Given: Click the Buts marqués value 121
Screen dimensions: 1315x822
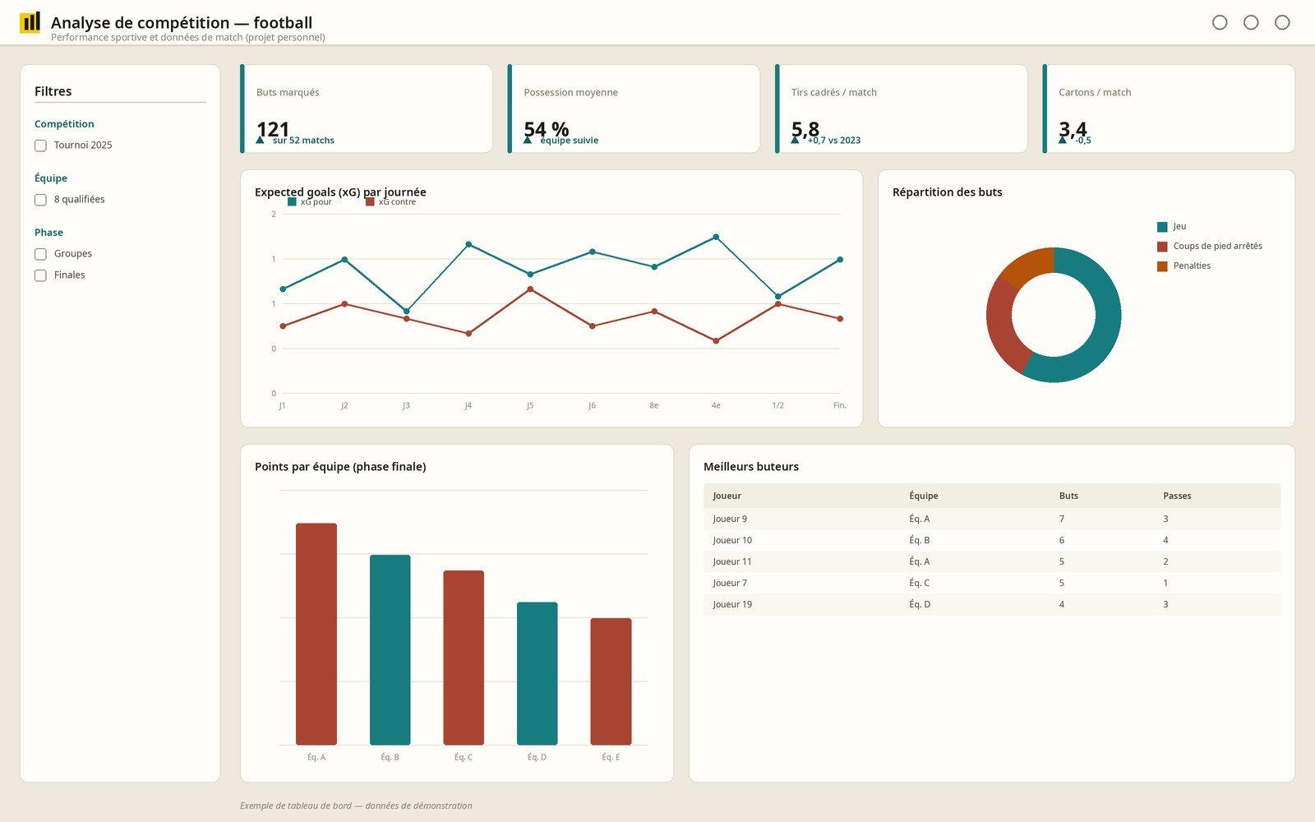Looking at the screenshot, I should tap(273, 129).
